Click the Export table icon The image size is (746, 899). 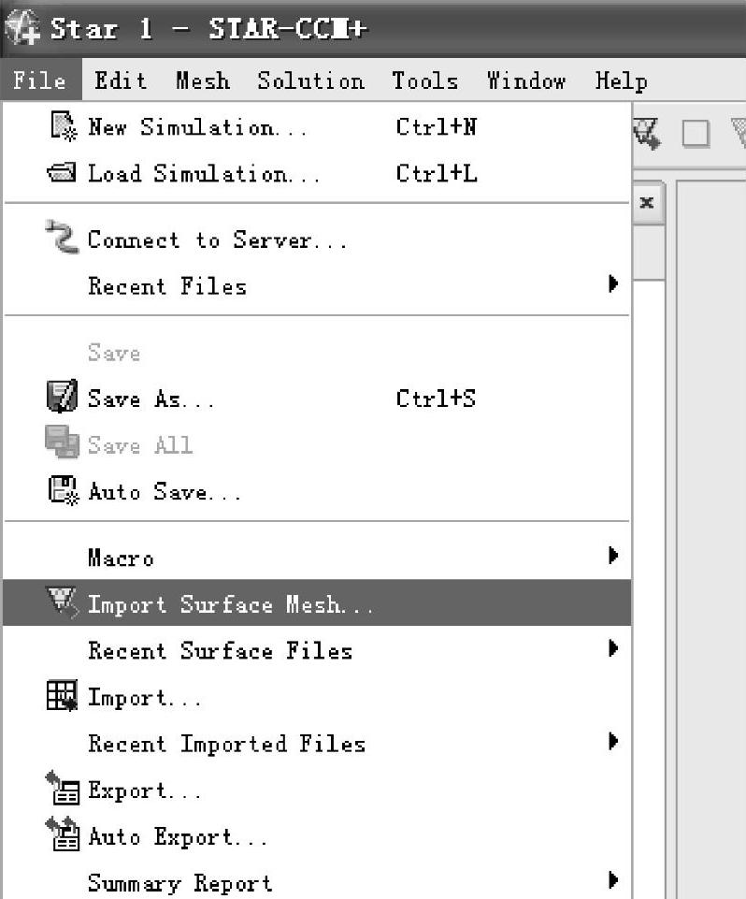click(63, 789)
